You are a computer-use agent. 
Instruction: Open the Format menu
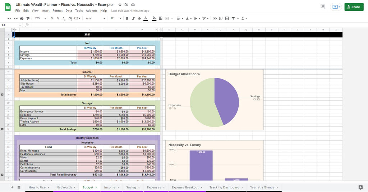pos(57,10)
